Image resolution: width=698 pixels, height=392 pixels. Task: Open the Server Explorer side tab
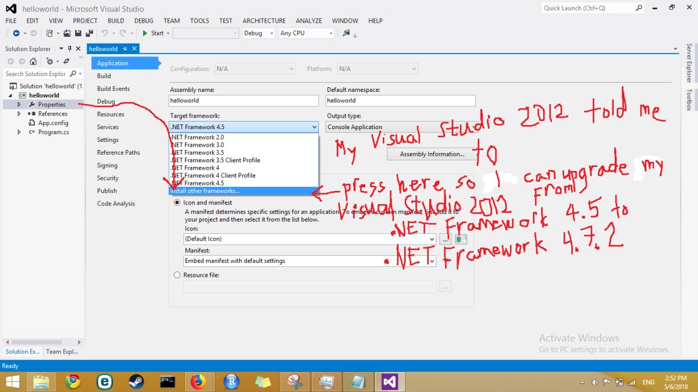[689, 63]
